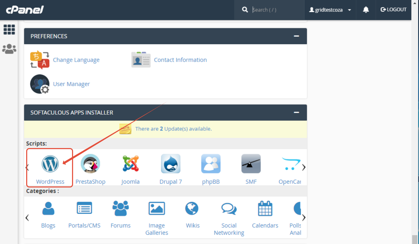Browse the Forums category icon

pyautogui.click(x=120, y=208)
